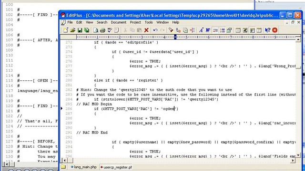Click 'language/lang_en' text in the background window
The width and height of the screenshot is (305, 171).
[38, 91]
